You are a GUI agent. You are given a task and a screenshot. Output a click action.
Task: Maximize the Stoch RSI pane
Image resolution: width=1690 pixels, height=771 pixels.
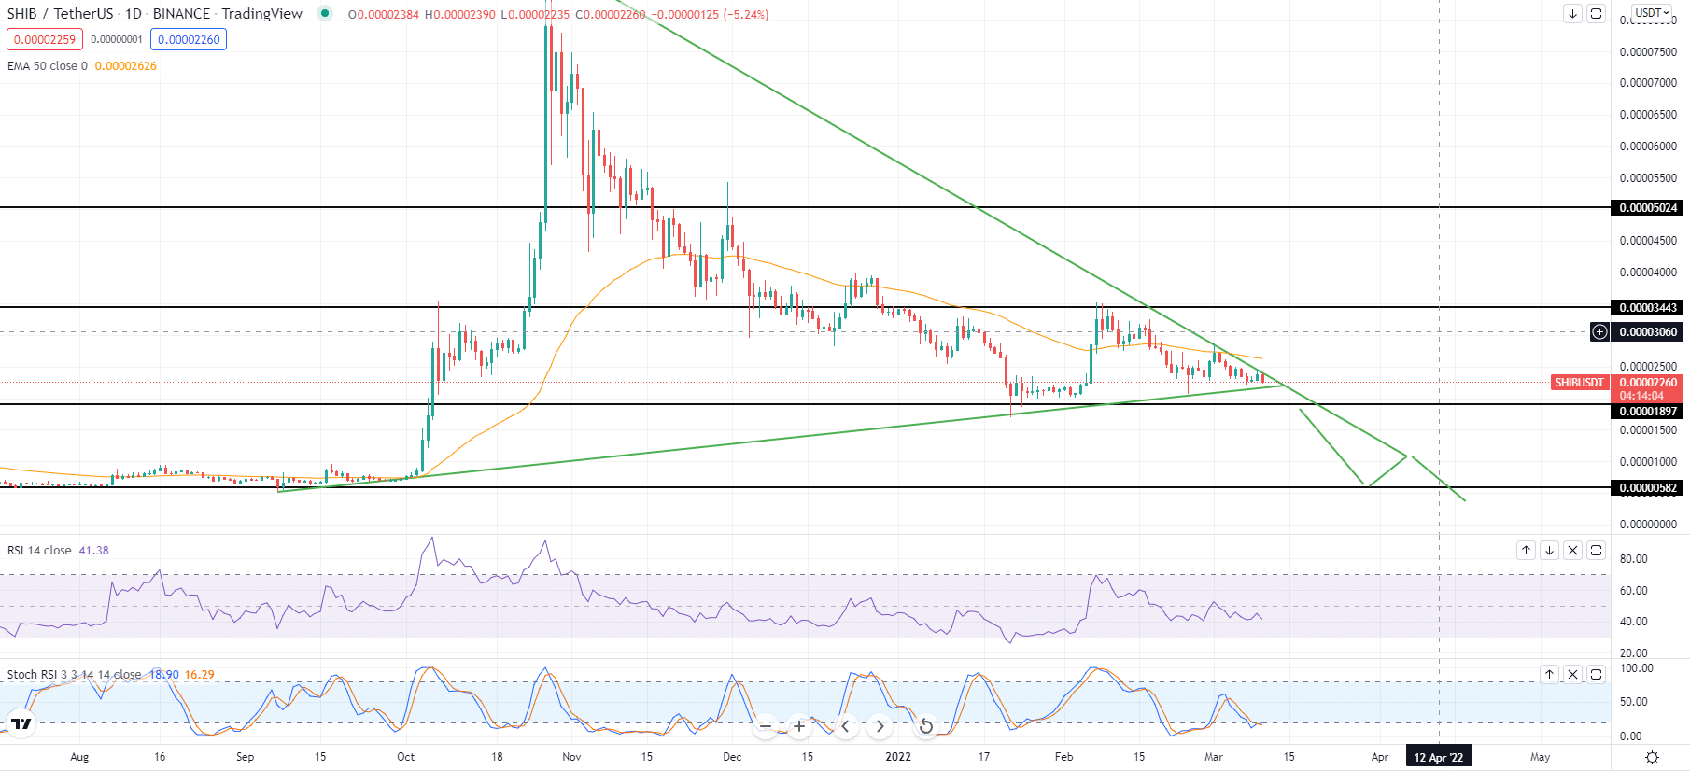1597,674
